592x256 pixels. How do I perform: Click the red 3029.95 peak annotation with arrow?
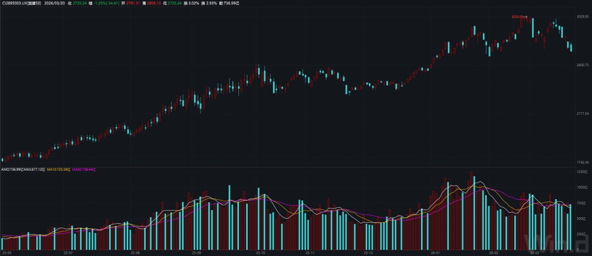pos(519,16)
